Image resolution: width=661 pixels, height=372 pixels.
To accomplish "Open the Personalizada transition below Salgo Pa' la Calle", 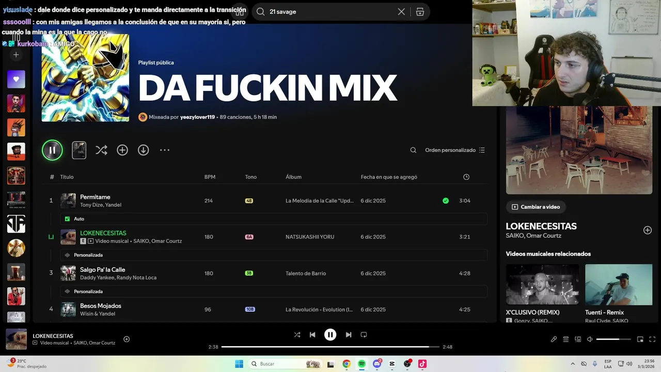I will point(274,291).
